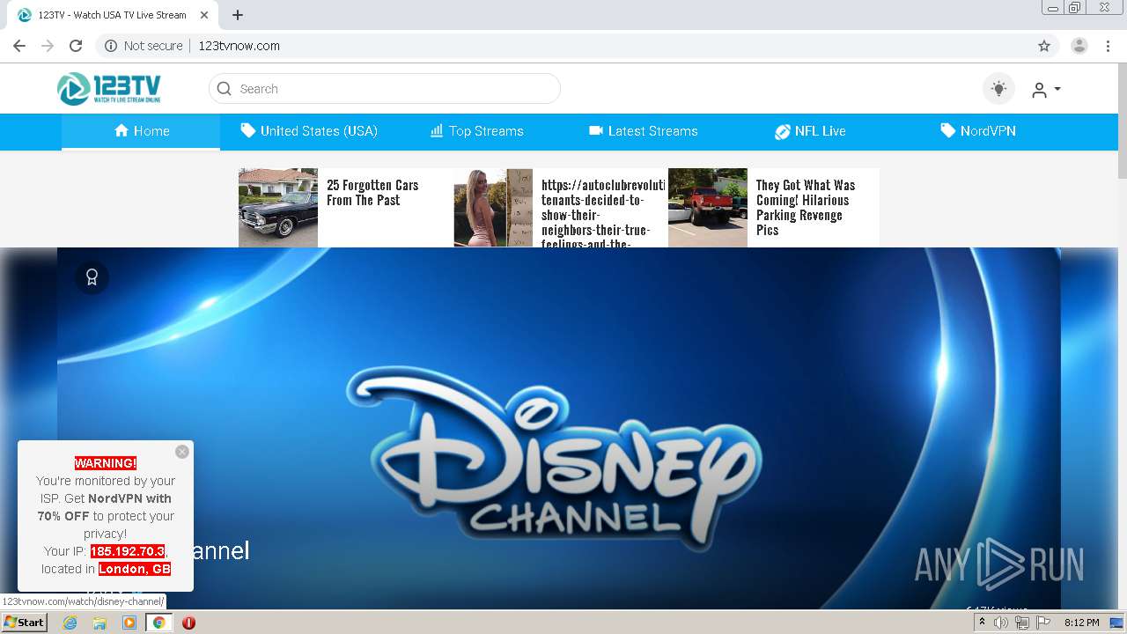This screenshot has height=634, width=1127.
Task: Click the search magnifier icon
Action: [x=224, y=88]
